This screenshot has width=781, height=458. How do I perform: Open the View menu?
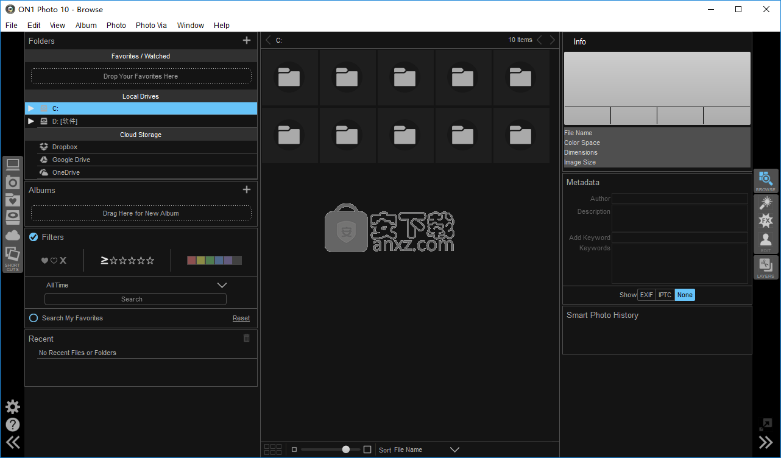pyautogui.click(x=58, y=25)
